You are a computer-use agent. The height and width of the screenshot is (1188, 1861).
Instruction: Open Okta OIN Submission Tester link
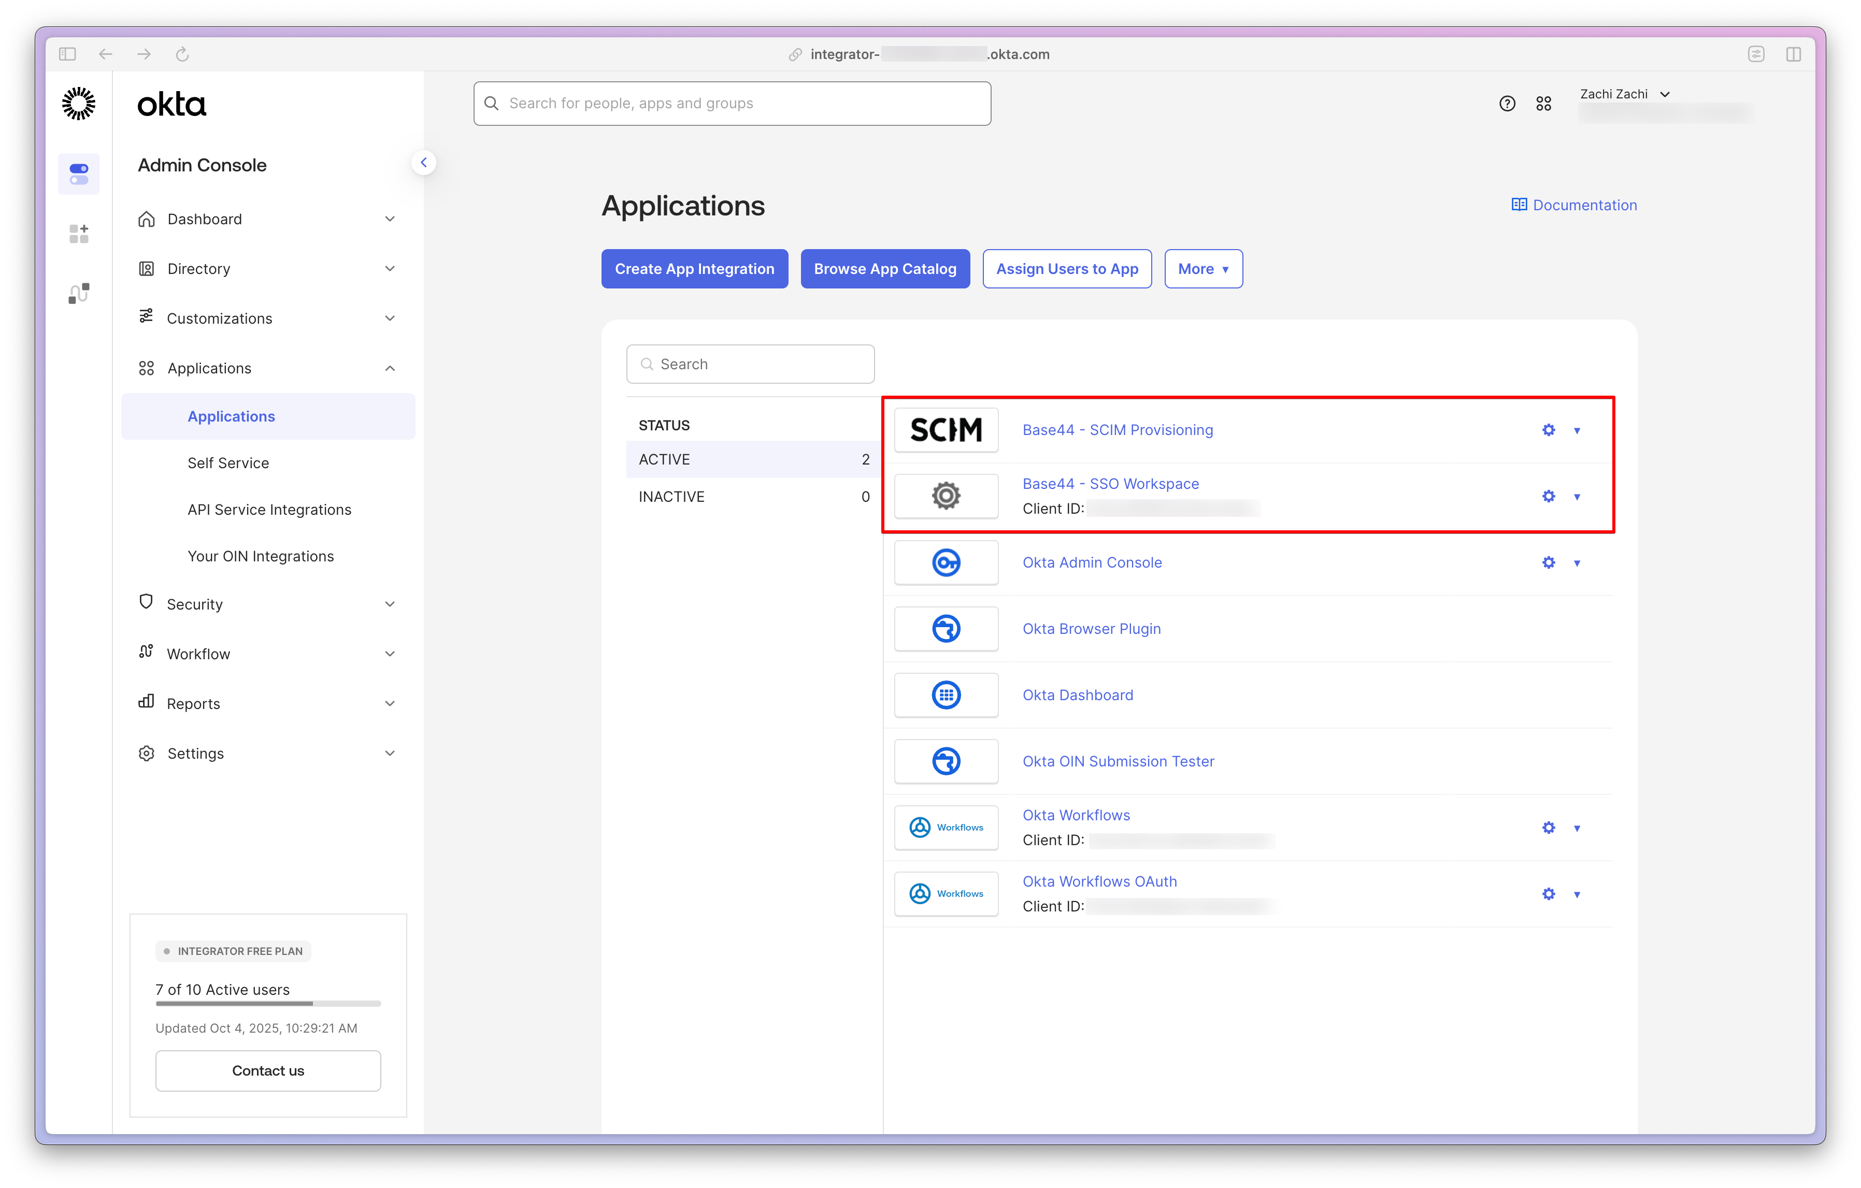pyautogui.click(x=1118, y=762)
